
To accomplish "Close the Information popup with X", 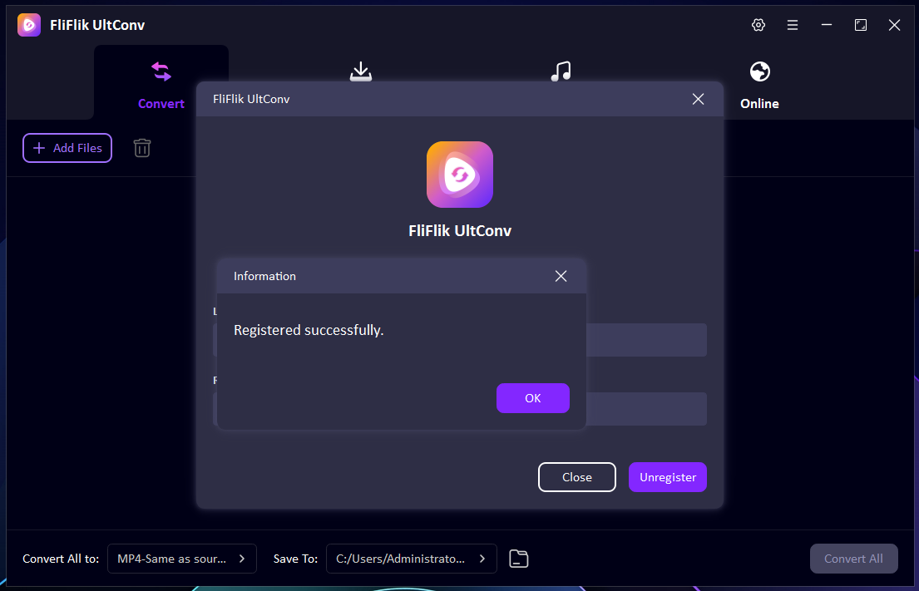I will click(x=561, y=276).
